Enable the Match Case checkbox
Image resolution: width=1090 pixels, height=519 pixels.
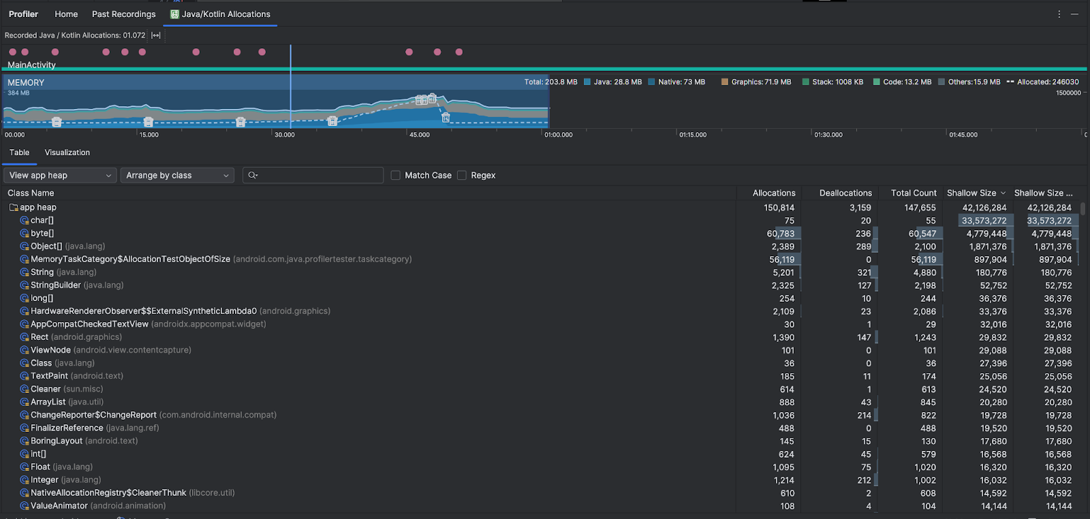396,176
